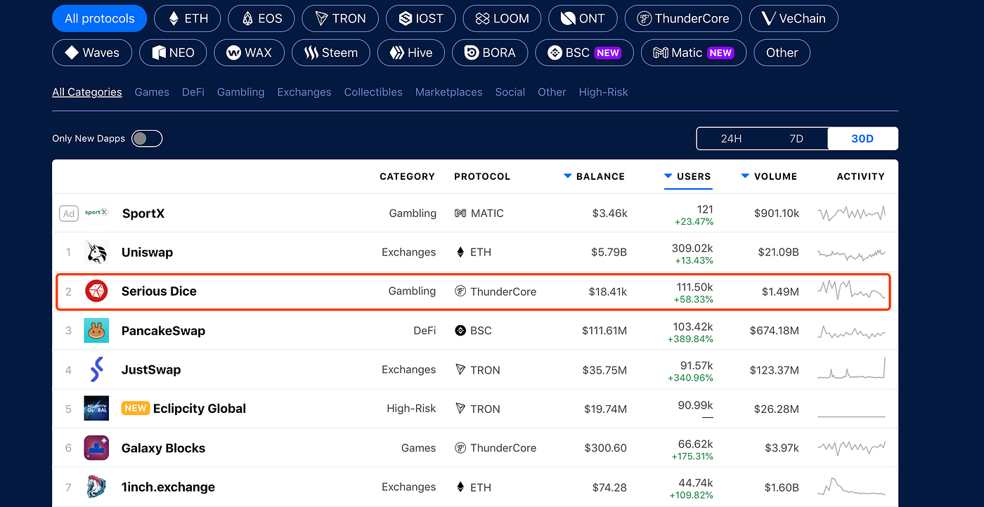Filter by Hive protocol
Viewport: 984px width, 507px height.
[411, 53]
